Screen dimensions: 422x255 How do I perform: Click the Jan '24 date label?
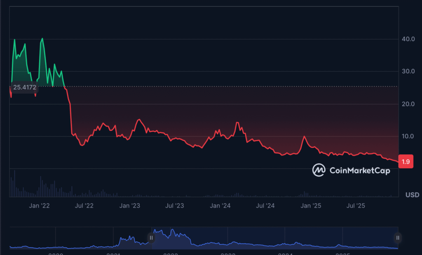pos(220,205)
